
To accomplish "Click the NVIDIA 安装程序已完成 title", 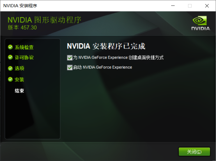I will click(x=106, y=46).
